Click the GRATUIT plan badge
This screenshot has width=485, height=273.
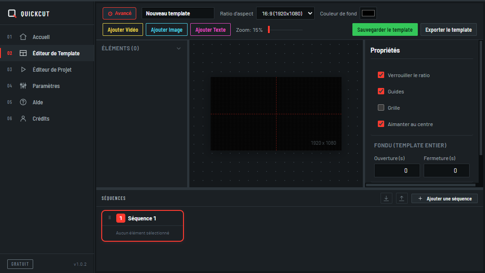pos(20,264)
